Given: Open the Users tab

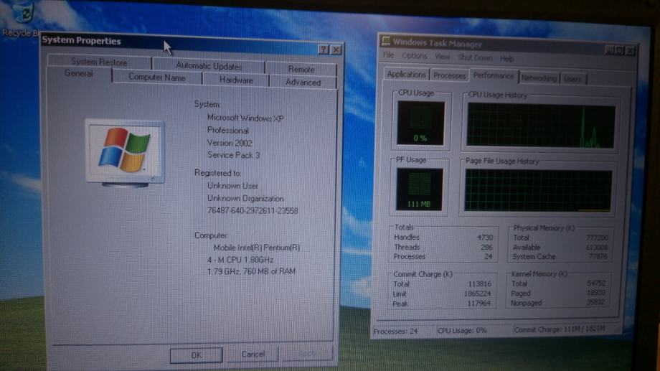Looking at the screenshot, I should pyautogui.click(x=572, y=79).
